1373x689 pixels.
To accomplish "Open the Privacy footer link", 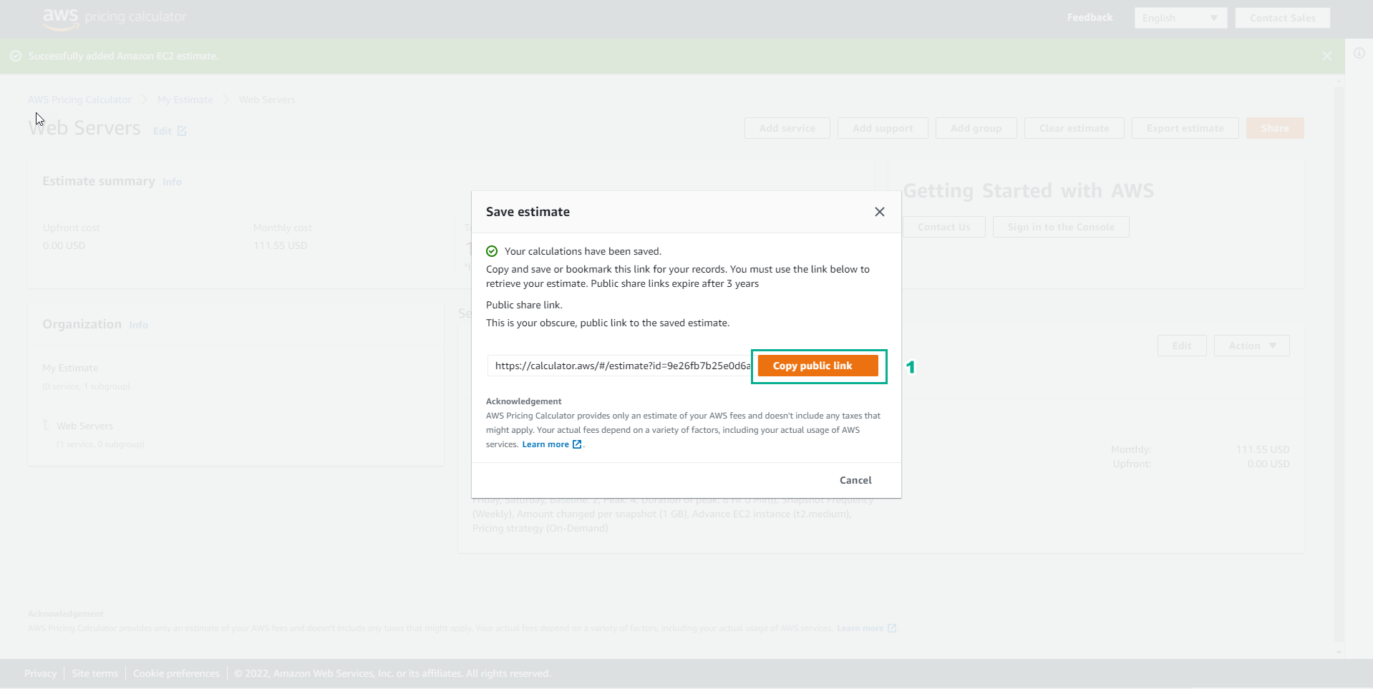I will coord(40,673).
